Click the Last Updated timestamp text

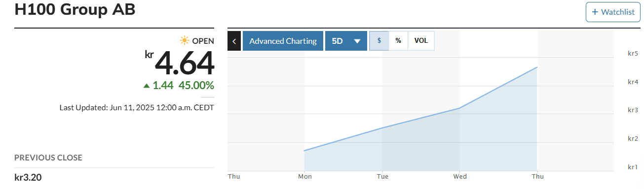(137, 107)
